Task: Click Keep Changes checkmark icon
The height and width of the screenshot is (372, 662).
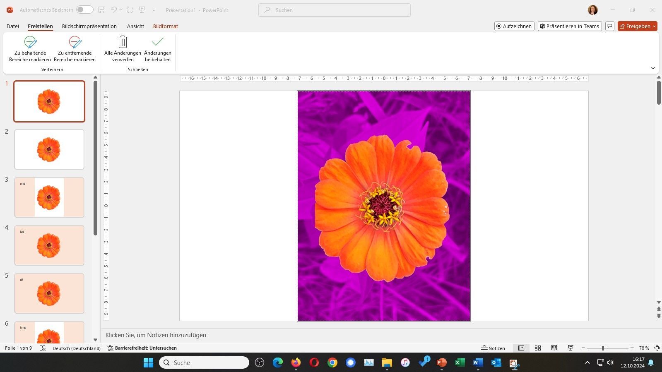Action: (x=157, y=42)
